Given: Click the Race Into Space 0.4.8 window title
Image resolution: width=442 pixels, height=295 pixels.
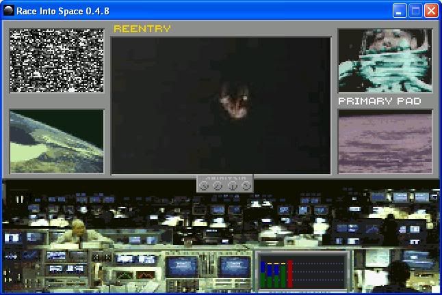Looking at the screenshot, I should 63,11.
